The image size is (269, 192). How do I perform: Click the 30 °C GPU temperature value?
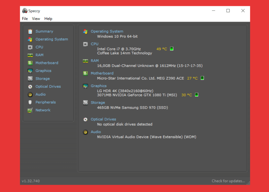click(187, 95)
